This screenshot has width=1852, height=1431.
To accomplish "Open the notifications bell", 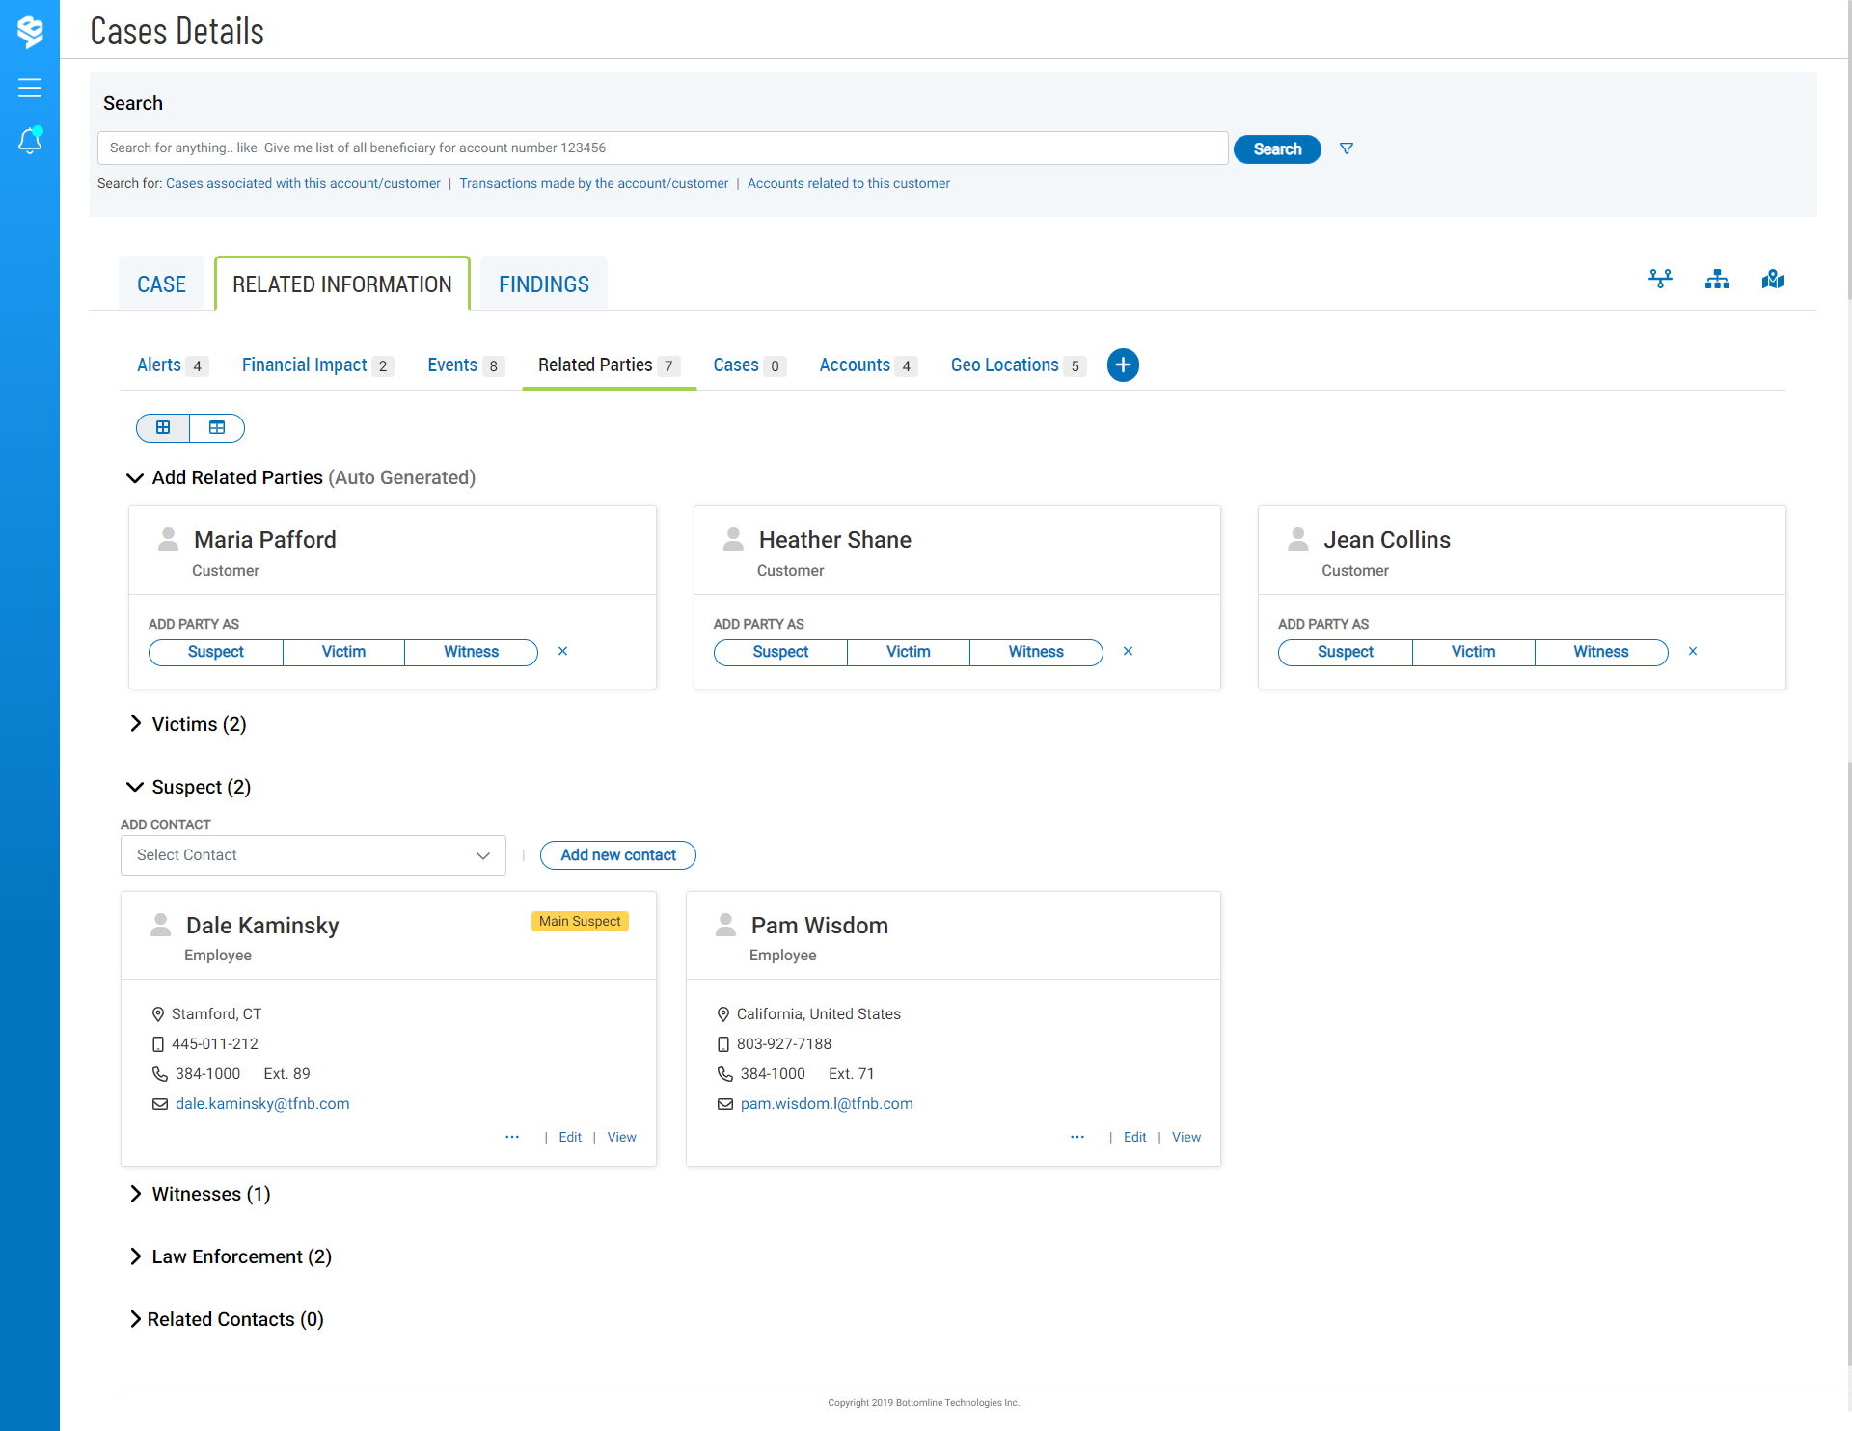I will (x=30, y=141).
